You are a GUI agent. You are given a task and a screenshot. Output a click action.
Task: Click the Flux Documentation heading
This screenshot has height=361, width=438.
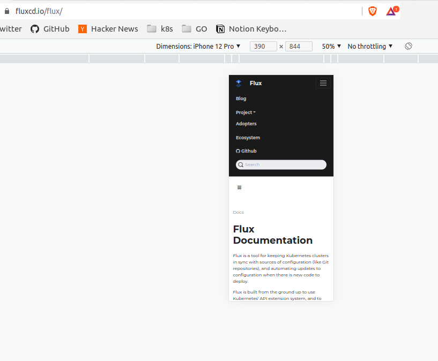coord(273,235)
